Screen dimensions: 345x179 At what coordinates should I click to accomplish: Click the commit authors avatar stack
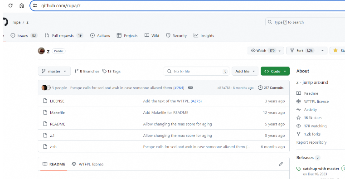46,87
